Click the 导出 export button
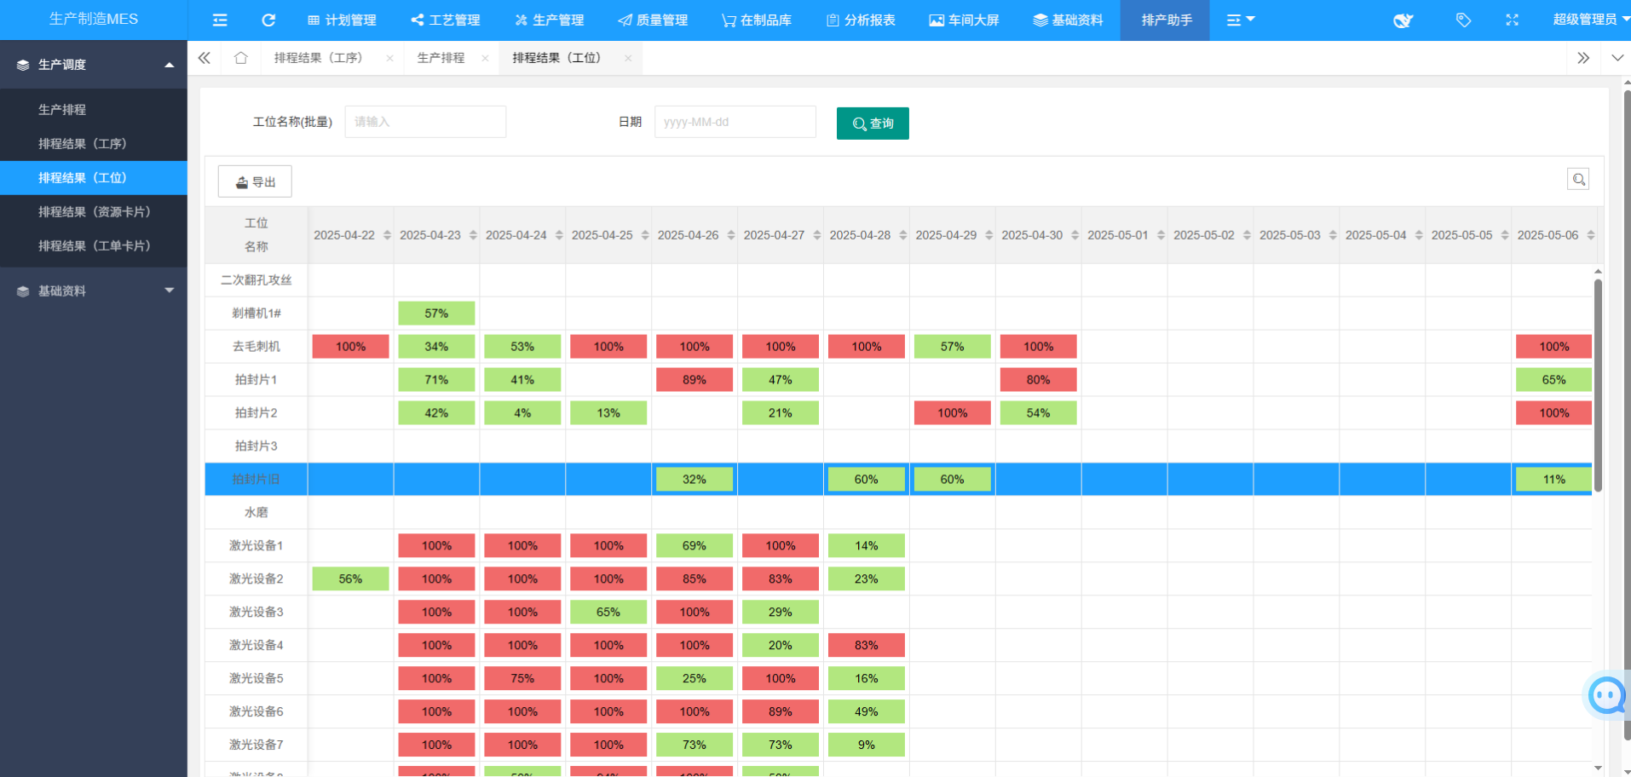Screen dimensions: 1631x777 pos(255,181)
